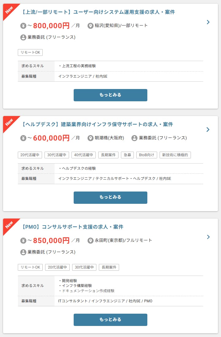Viewport: 221px width, 337px height.
Task: Open the chevron arrow on the 上流/一部リモート card
Action: pyautogui.click(x=208, y=22)
